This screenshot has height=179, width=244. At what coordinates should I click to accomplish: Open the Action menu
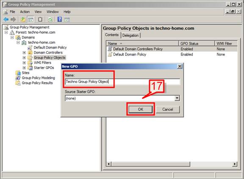[x=25, y=12]
